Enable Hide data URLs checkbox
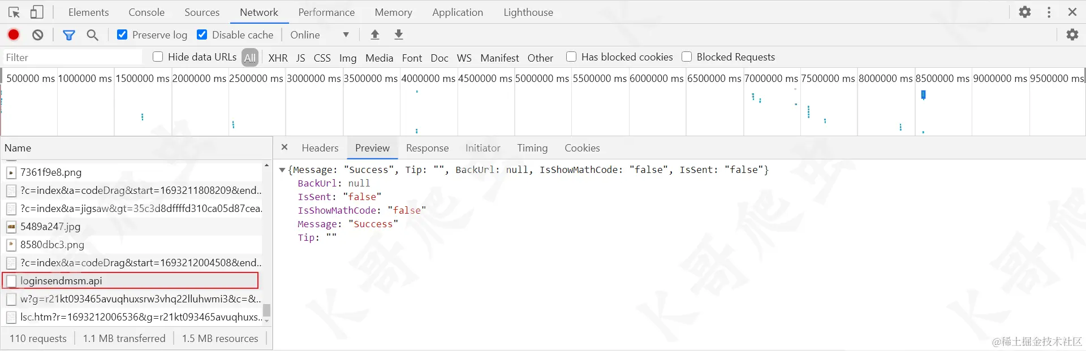1086x351 pixels. (158, 57)
